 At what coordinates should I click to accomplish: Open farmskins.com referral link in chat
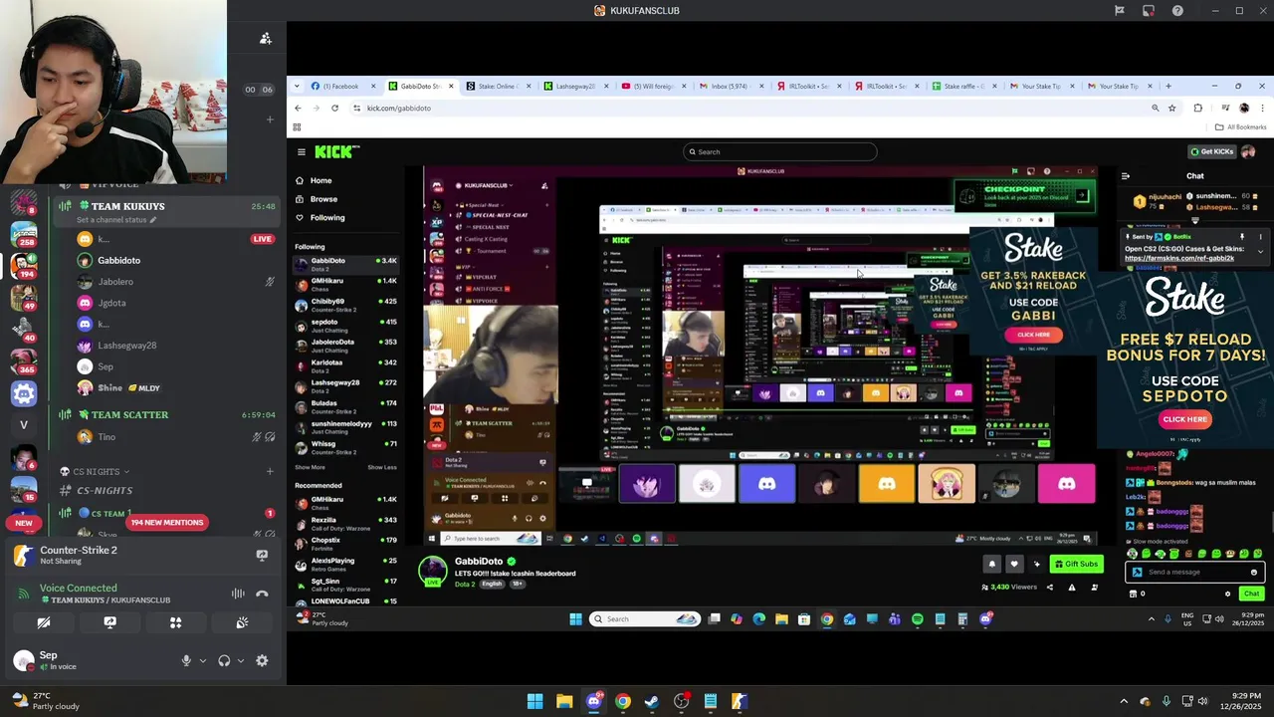[x=1179, y=258]
